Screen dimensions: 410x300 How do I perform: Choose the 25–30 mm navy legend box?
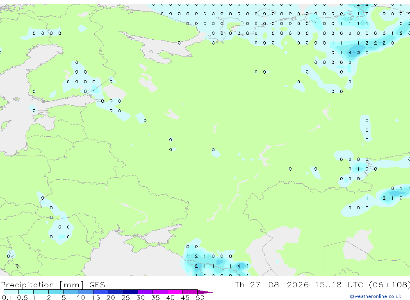click(130, 292)
